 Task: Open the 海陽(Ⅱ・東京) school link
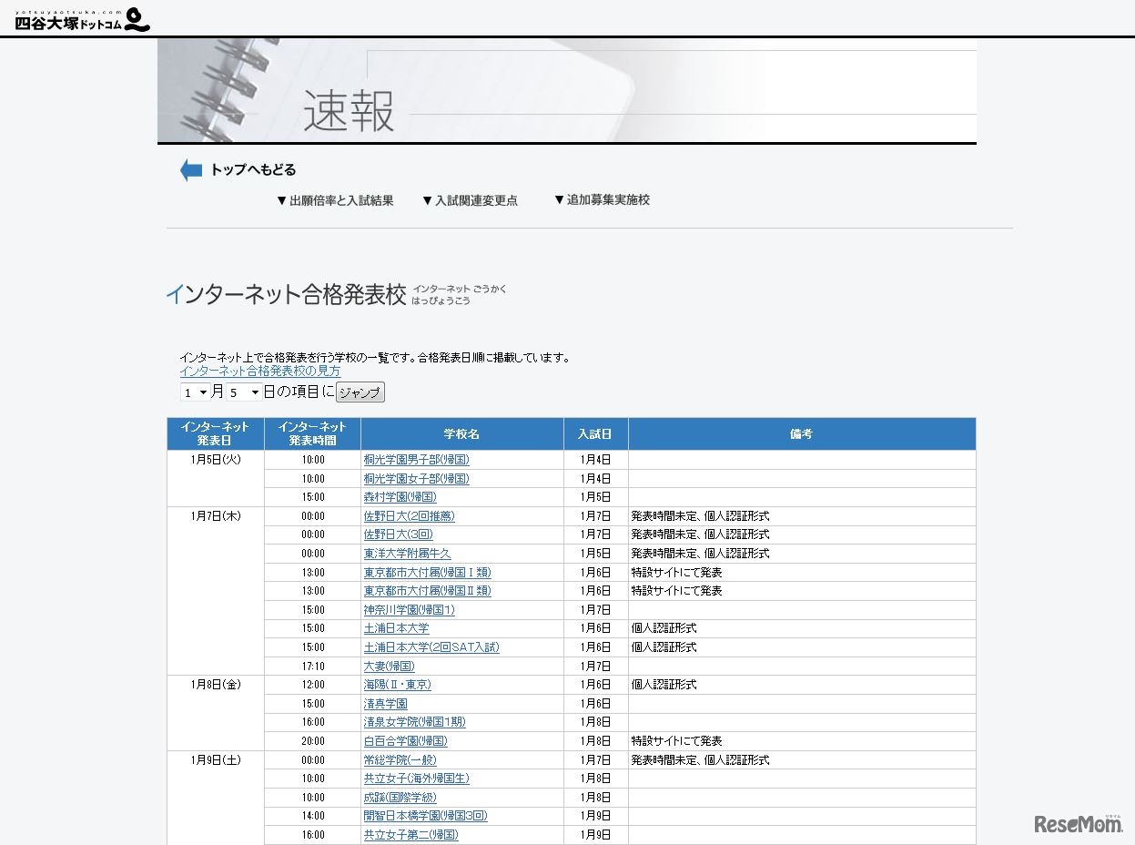point(395,685)
